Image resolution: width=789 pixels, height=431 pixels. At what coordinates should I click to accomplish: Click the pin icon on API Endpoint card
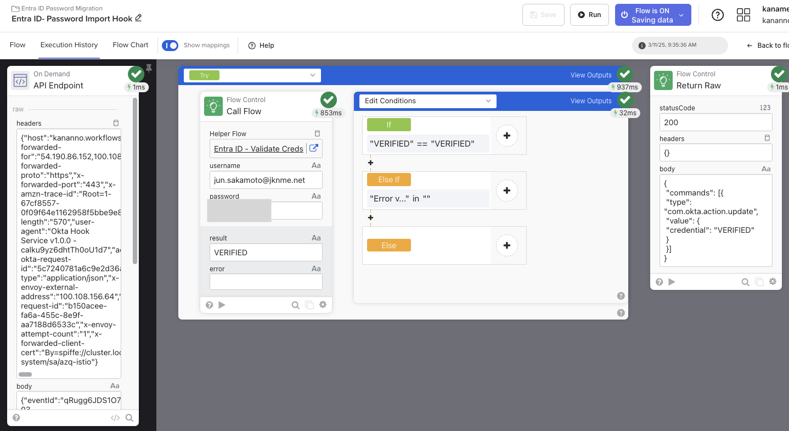(148, 69)
